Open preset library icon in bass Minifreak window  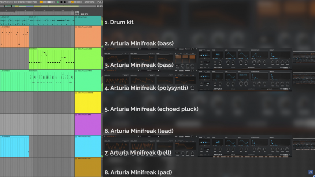[x=138, y=49]
